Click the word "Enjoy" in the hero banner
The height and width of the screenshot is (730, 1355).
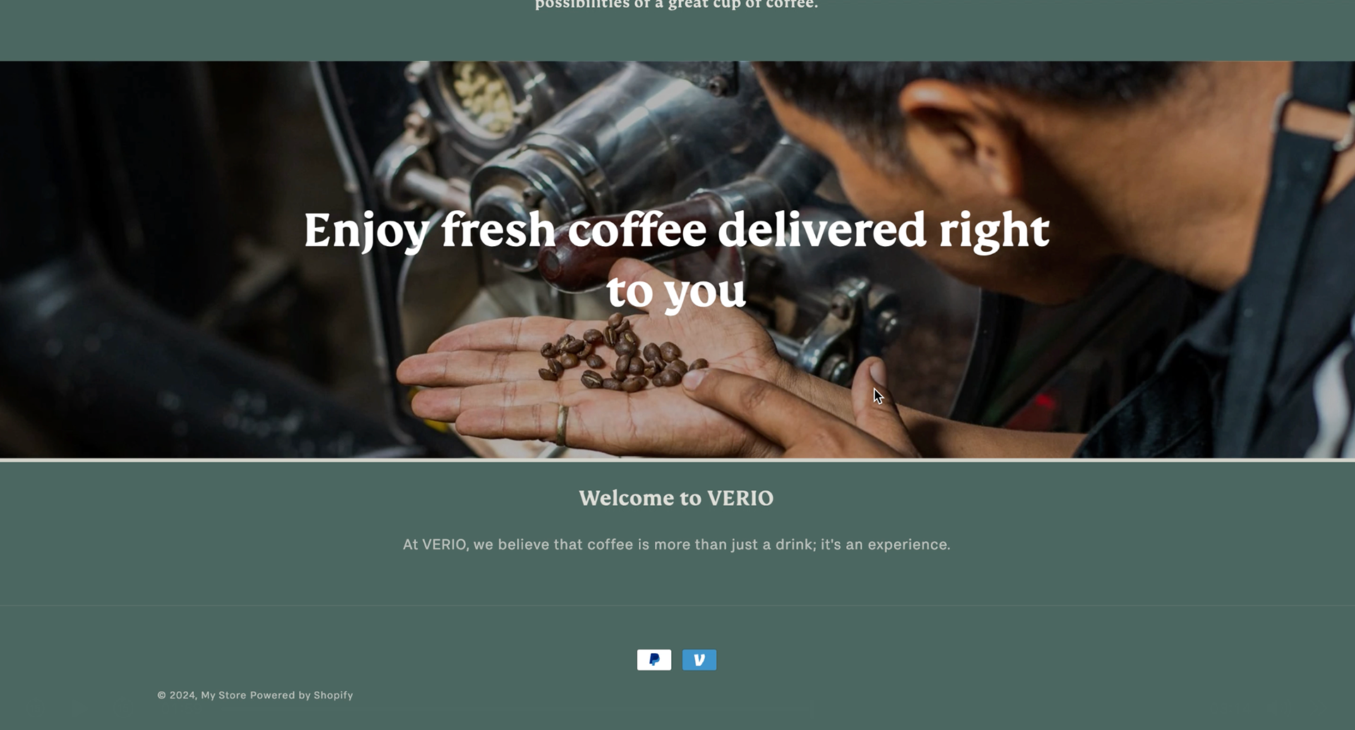366,231
